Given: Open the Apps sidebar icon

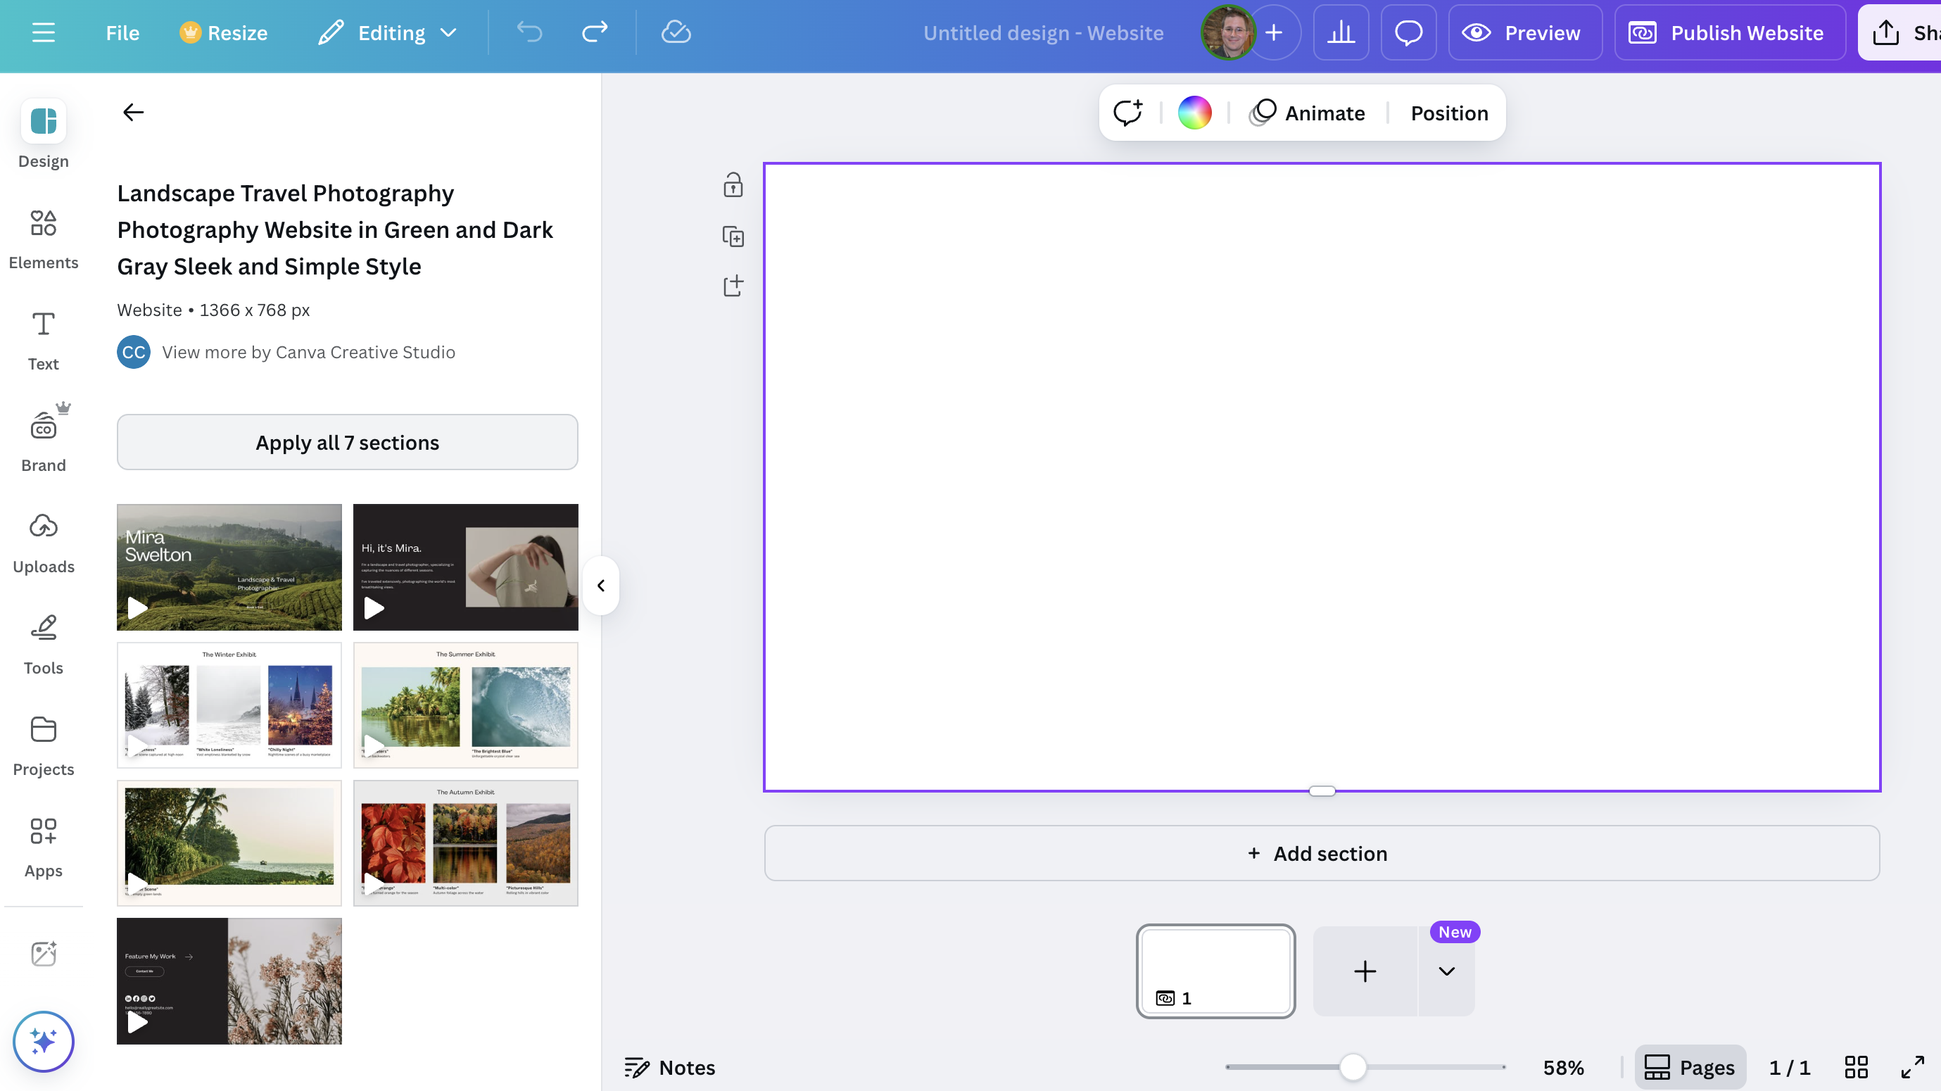Looking at the screenshot, I should pyautogui.click(x=43, y=847).
